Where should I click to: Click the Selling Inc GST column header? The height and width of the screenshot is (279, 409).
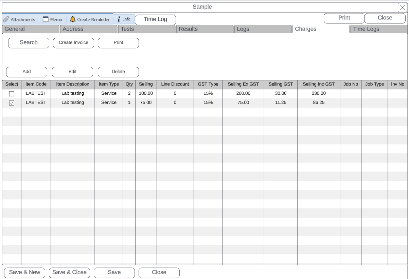[x=318, y=84]
